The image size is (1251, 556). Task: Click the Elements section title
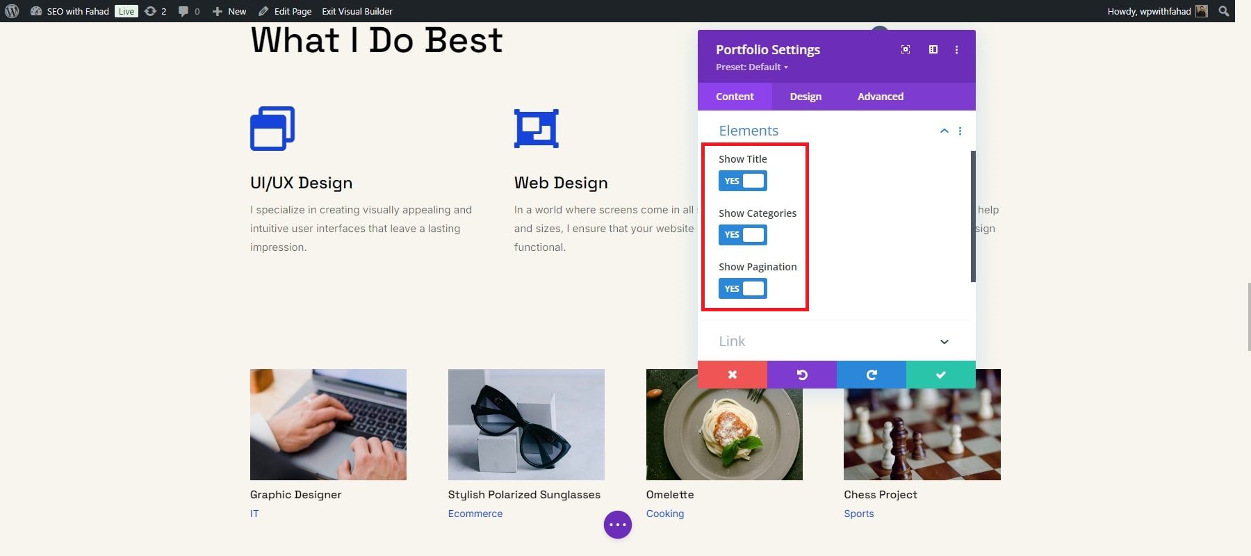point(749,131)
